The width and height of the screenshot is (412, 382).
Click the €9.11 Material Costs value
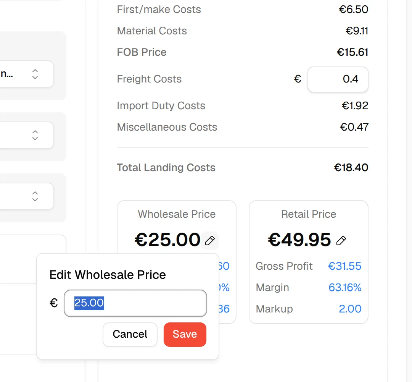pyautogui.click(x=357, y=31)
